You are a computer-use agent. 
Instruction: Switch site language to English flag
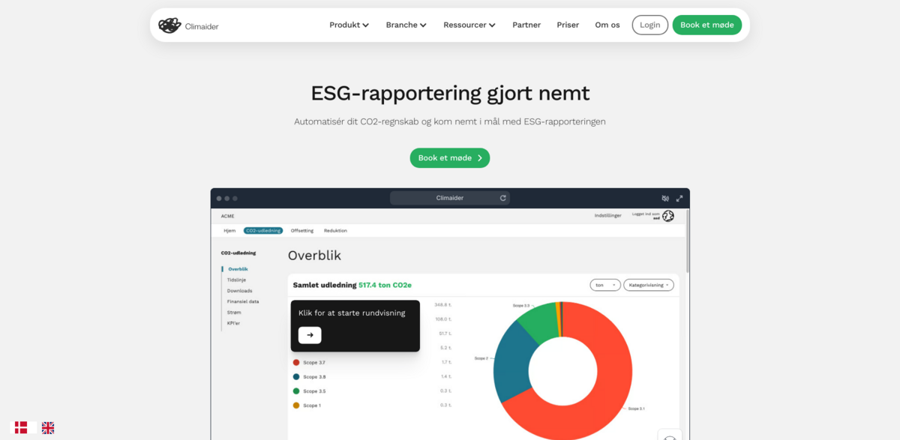tap(48, 427)
